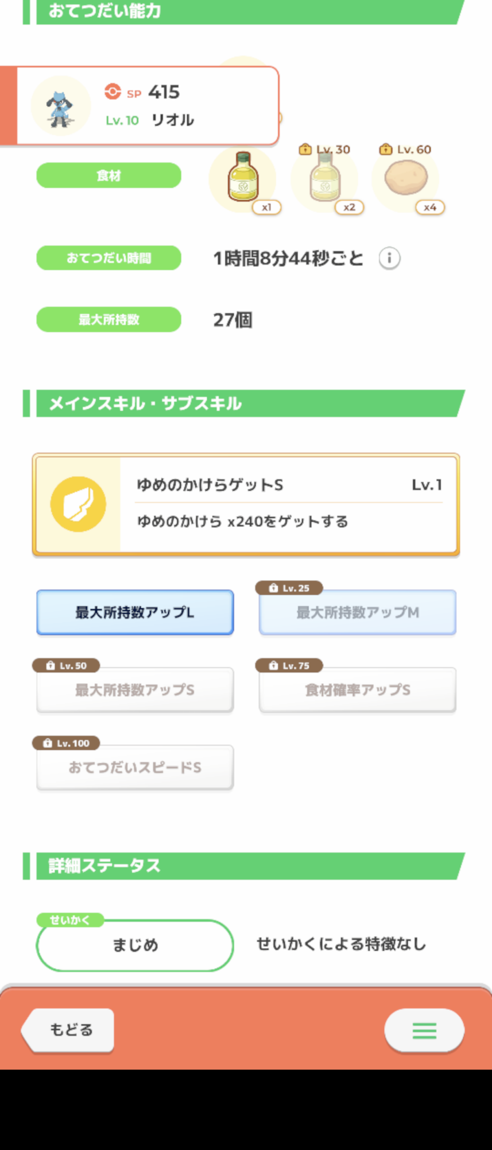Open the hamburger menu button

point(424,1030)
